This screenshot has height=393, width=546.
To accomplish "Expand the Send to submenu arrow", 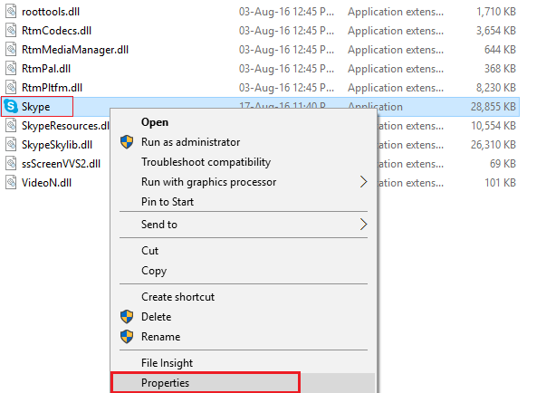I will pyautogui.click(x=364, y=224).
